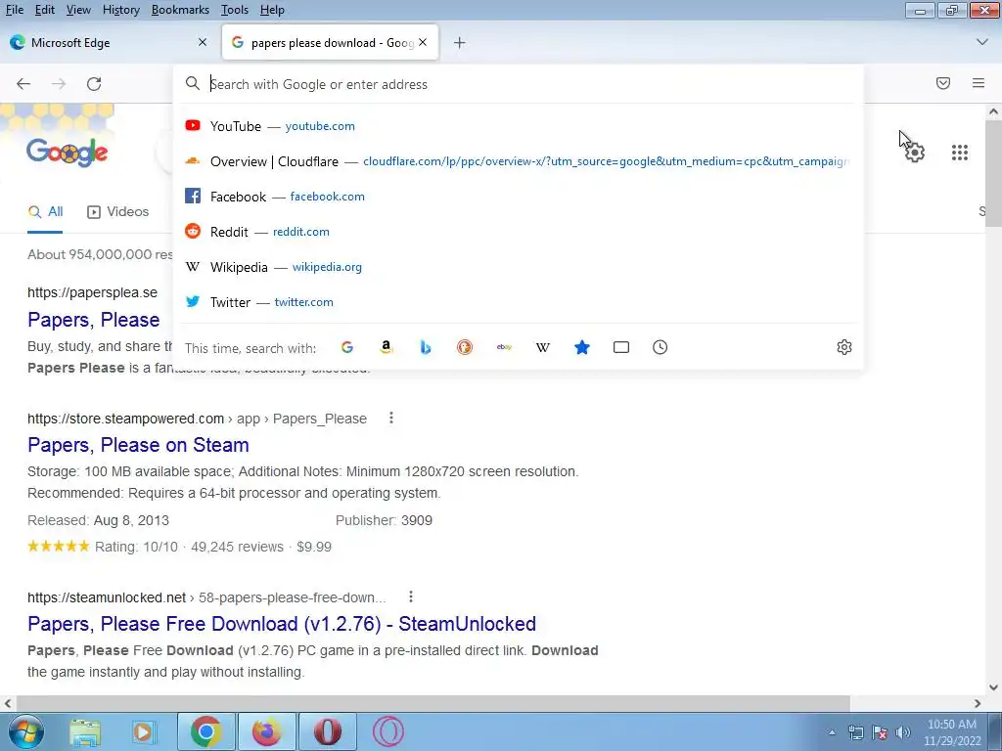This screenshot has width=1002, height=751.
Task: Open the View menu
Action: coord(78,10)
